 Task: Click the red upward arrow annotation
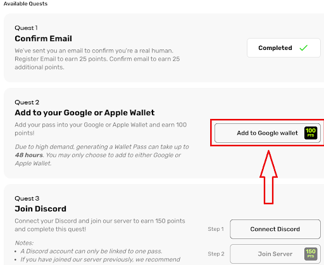click(268, 177)
